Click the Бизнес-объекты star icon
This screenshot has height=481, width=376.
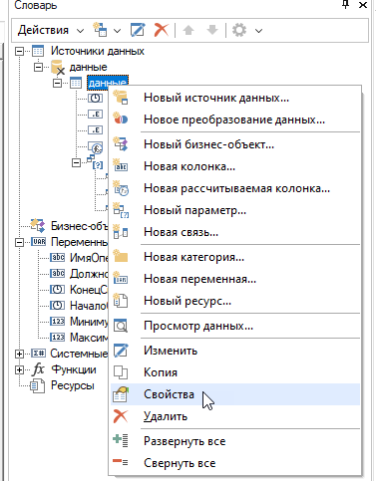[38, 226]
